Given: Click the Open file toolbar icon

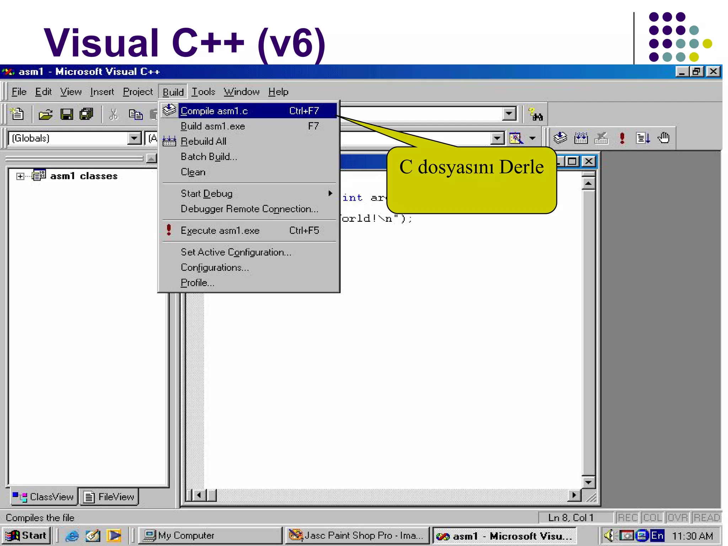Looking at the screenshot, I should point(45,114).
